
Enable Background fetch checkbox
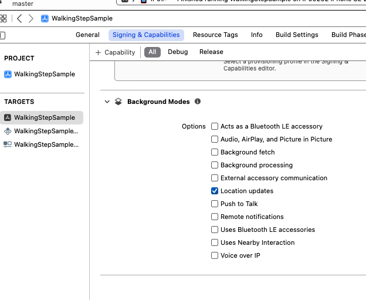(215, 152)
